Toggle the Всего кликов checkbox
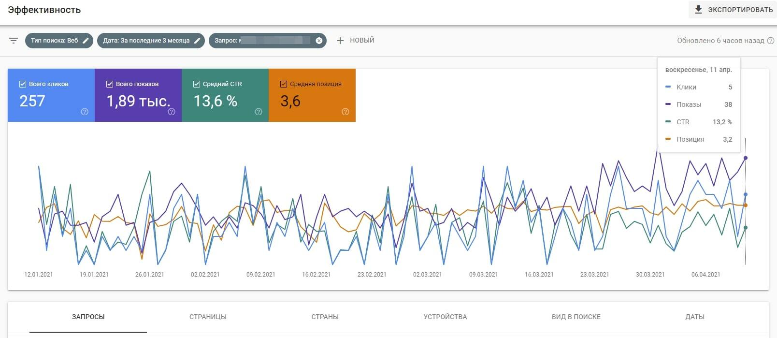 [22, 84]
